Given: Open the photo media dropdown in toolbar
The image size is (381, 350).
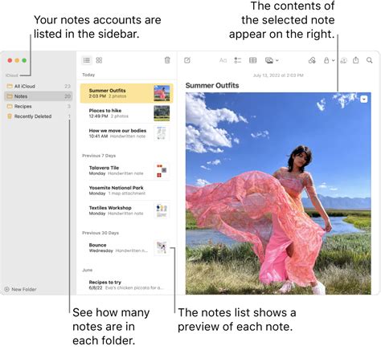Looking at the screenshot, I should point(272,60).
